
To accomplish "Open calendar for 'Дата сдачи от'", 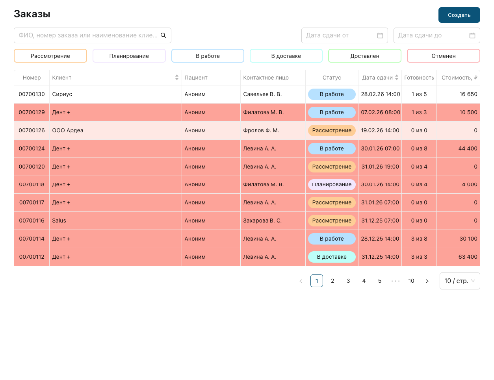I will [380, 35].
